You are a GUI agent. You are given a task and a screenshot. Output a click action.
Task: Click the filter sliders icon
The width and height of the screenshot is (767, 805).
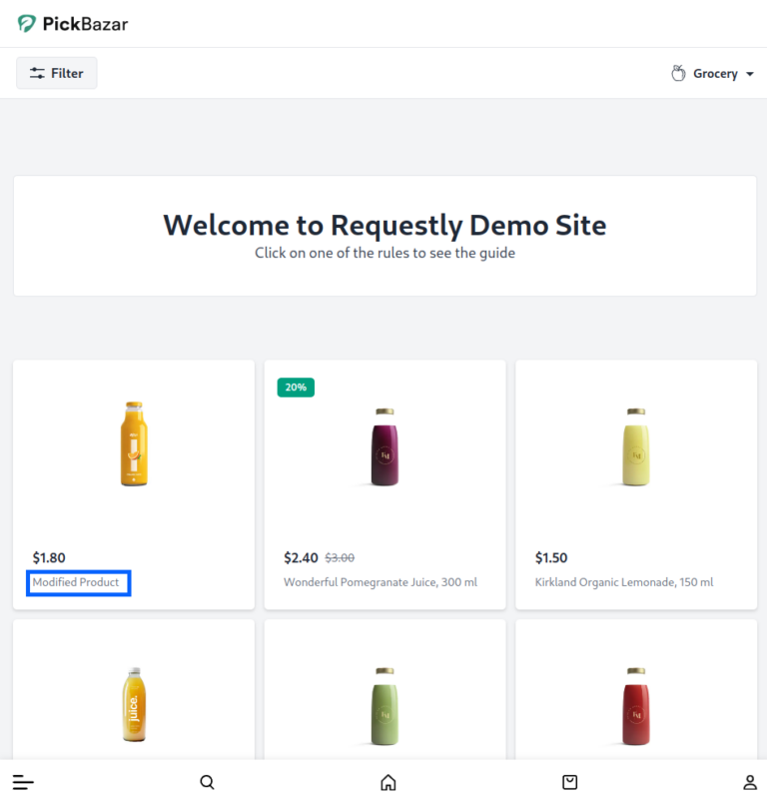[x=37, y=73]
